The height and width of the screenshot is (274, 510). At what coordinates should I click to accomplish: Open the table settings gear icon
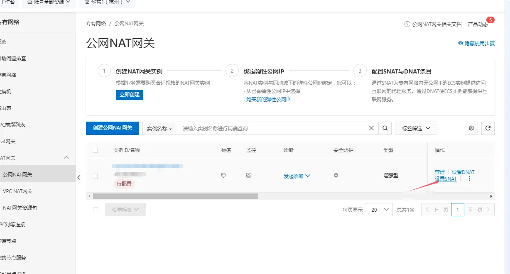(471, 128)
